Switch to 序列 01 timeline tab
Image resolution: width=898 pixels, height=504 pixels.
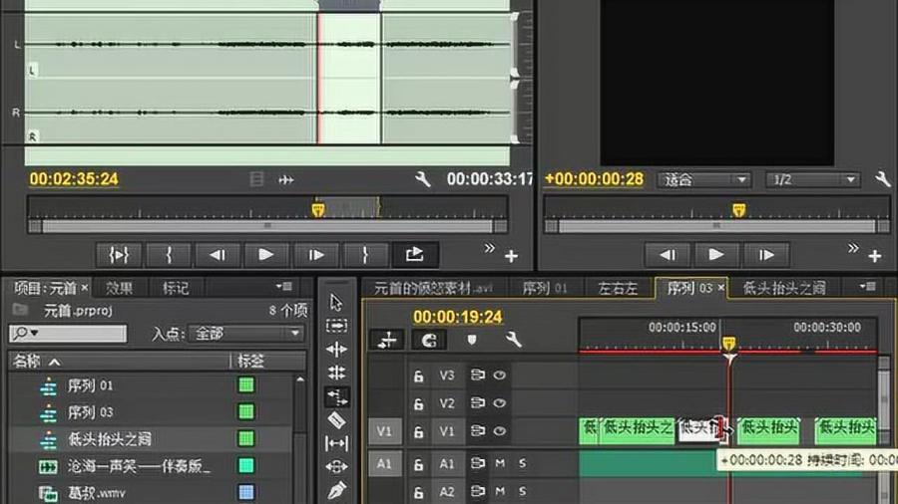click(x=544, y=289)
